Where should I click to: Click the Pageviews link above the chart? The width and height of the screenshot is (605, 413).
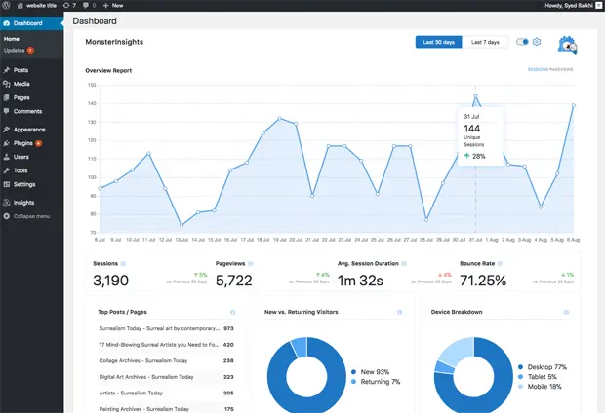563,70
